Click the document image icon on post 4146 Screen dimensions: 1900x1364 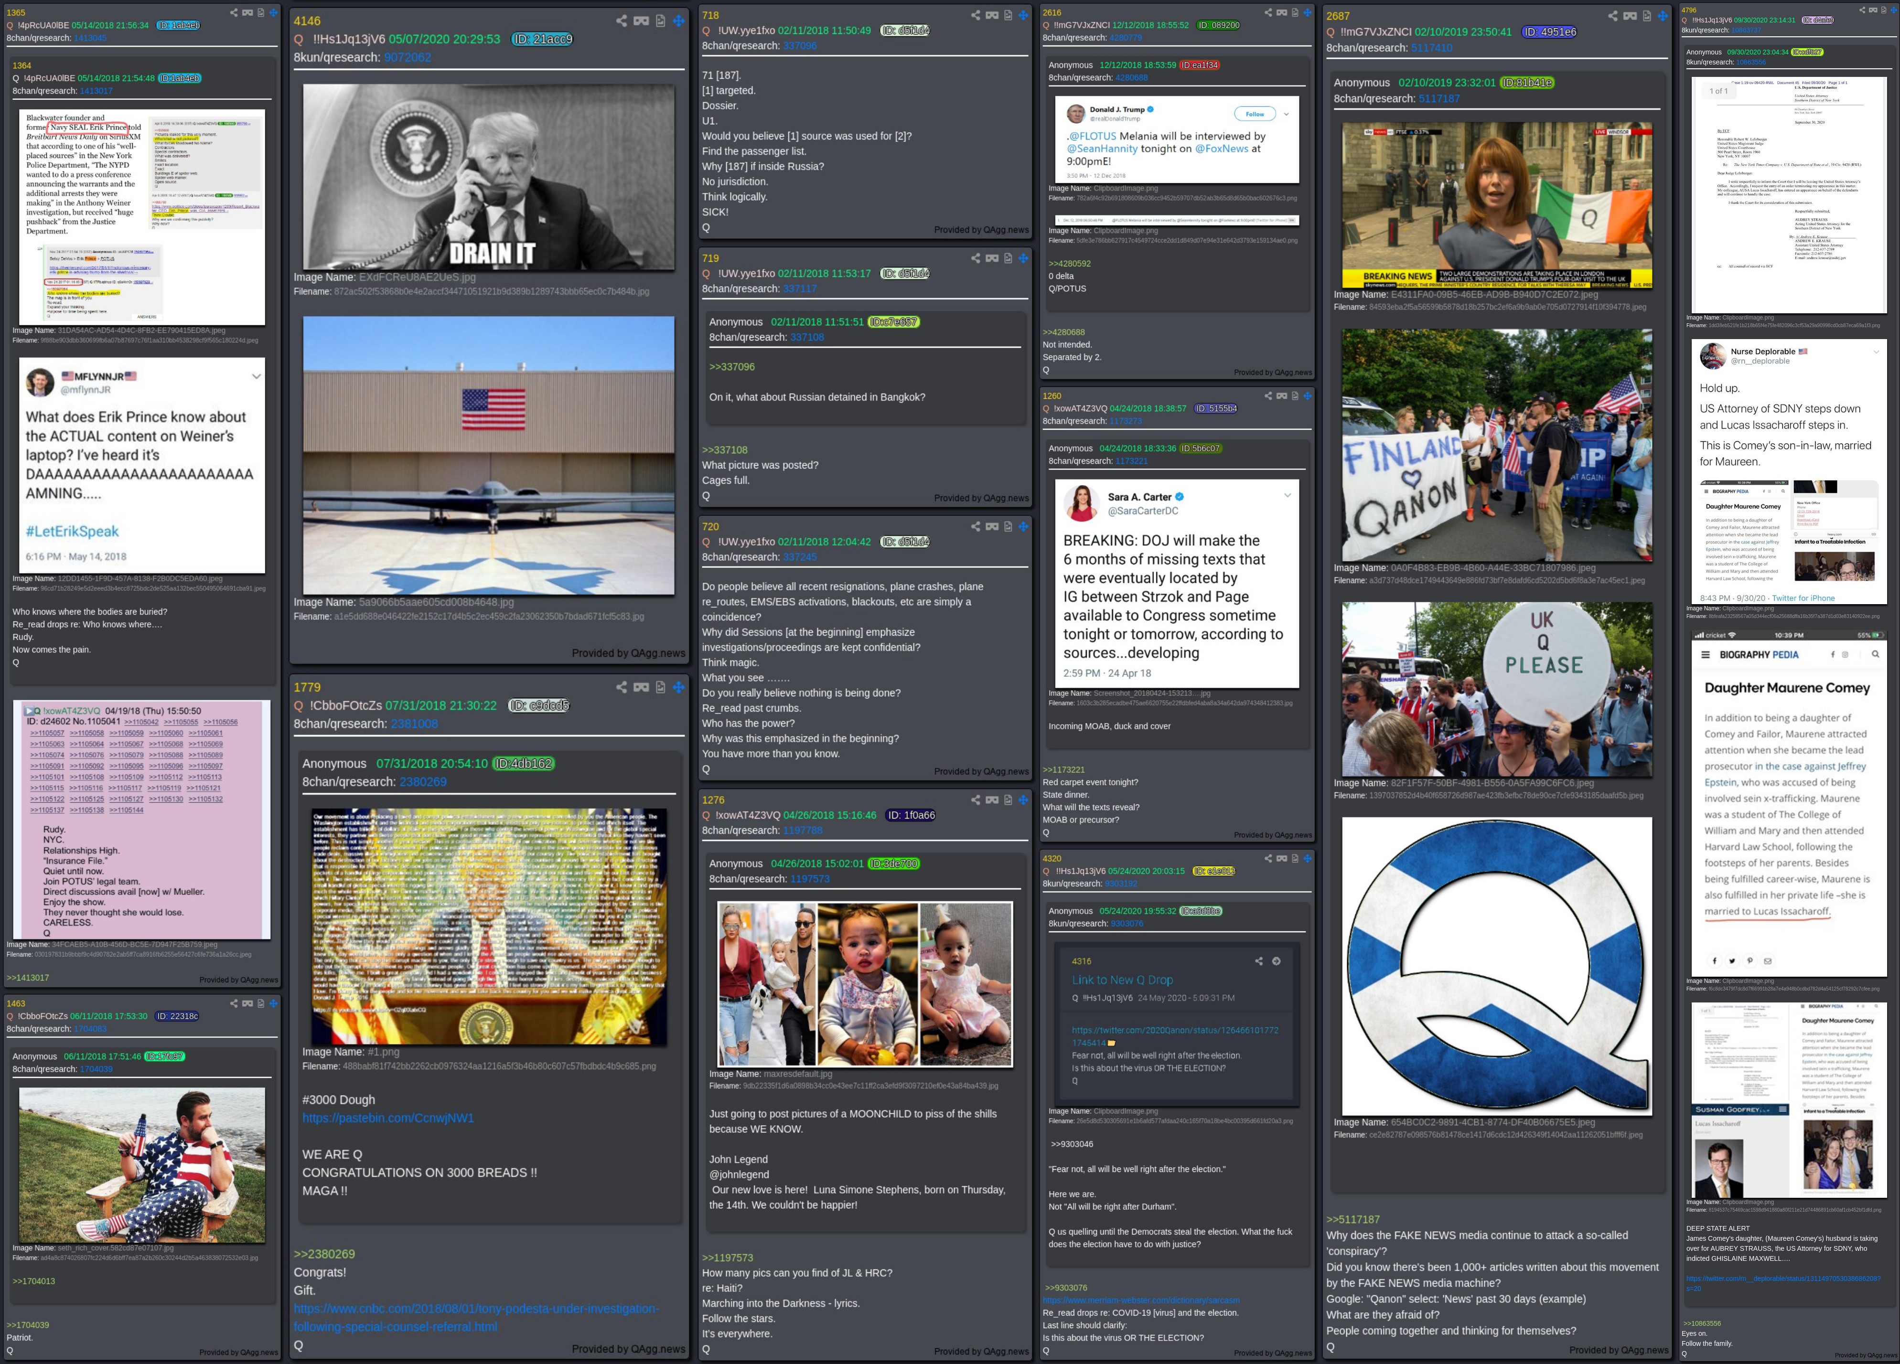(x=660, y=21)
